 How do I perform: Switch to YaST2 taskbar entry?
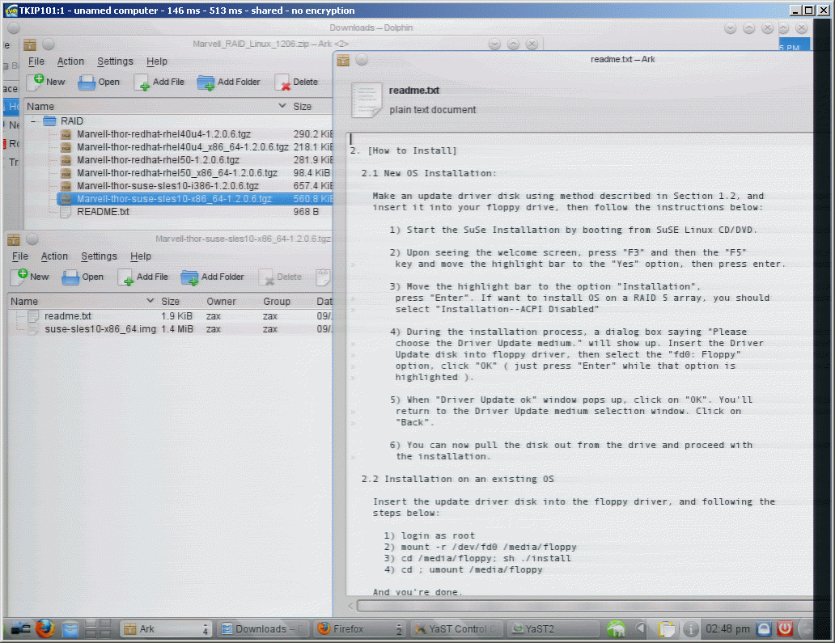553,629
